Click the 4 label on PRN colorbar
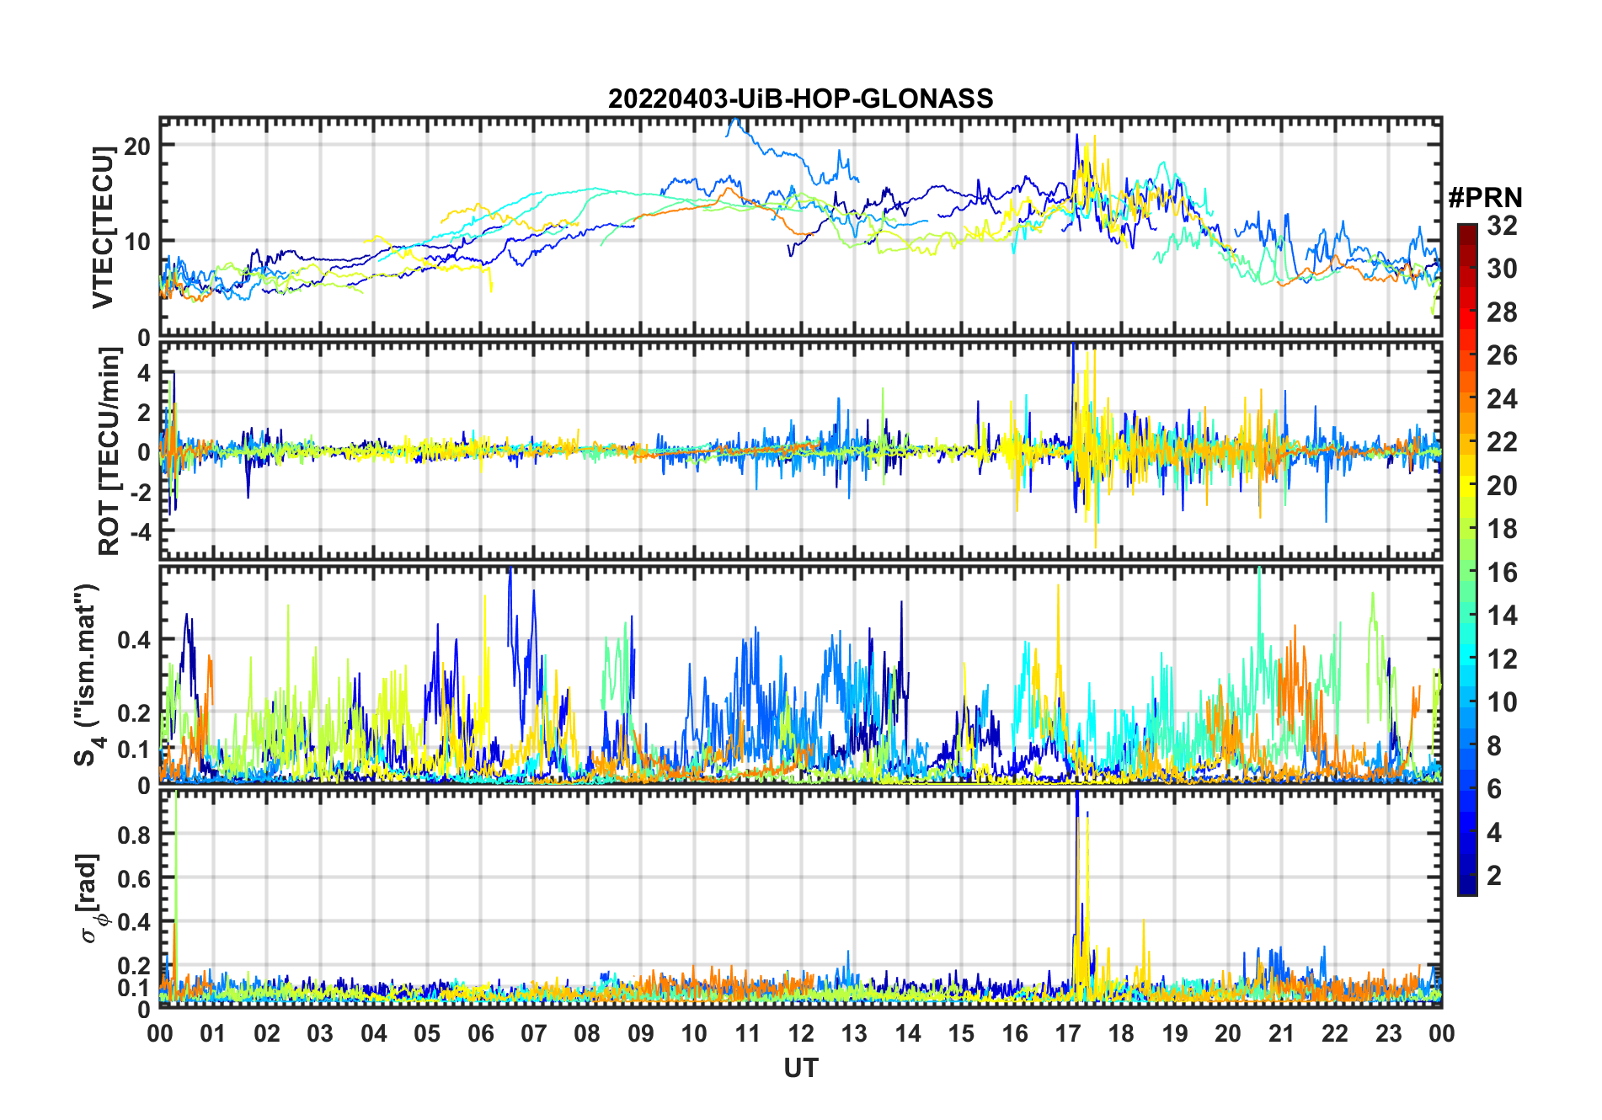Viewport: 1602px width, 1120px height. (x=1495, y=833)
